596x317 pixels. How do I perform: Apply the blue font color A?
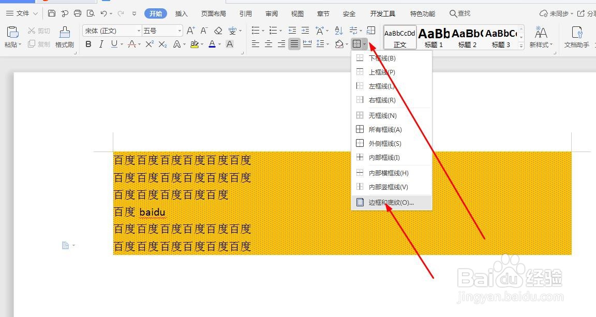point(212,44)
